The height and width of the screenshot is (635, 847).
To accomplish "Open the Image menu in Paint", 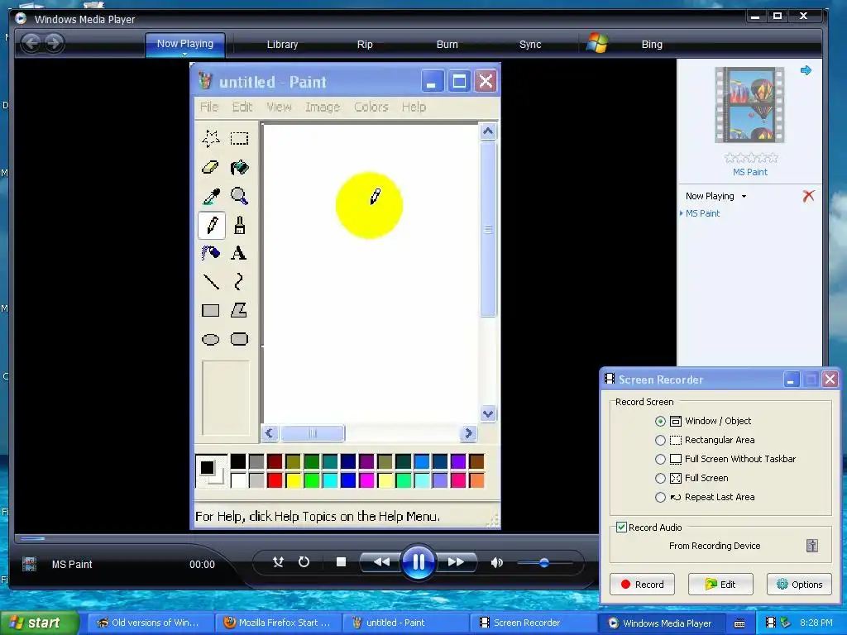I will point(323,107).
